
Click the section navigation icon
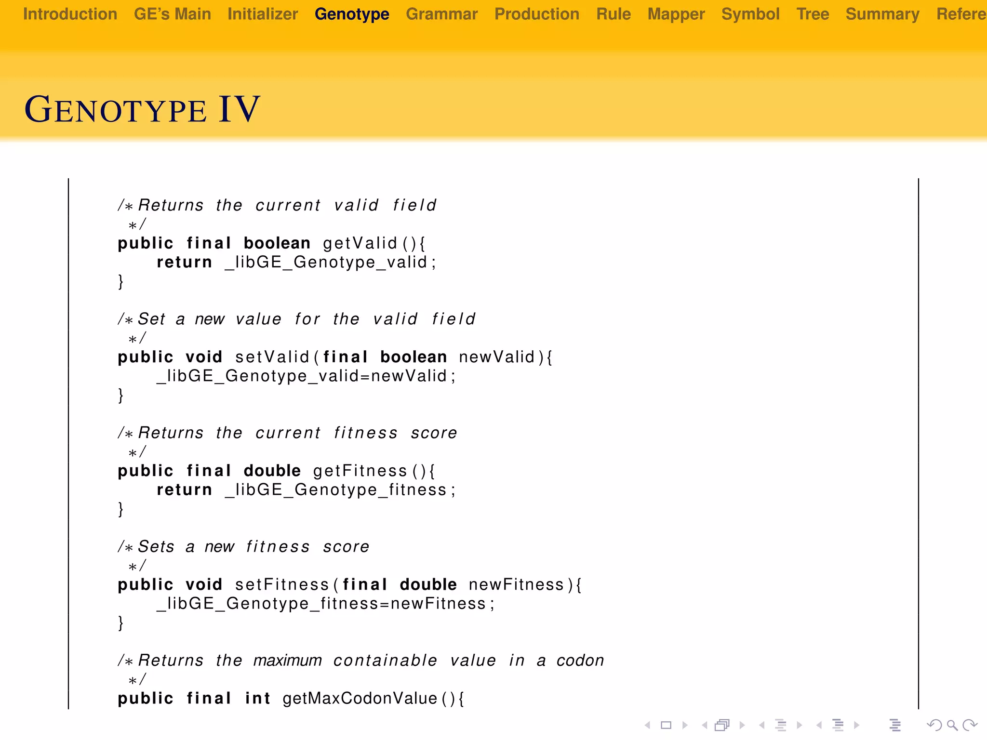pos(838,725)
